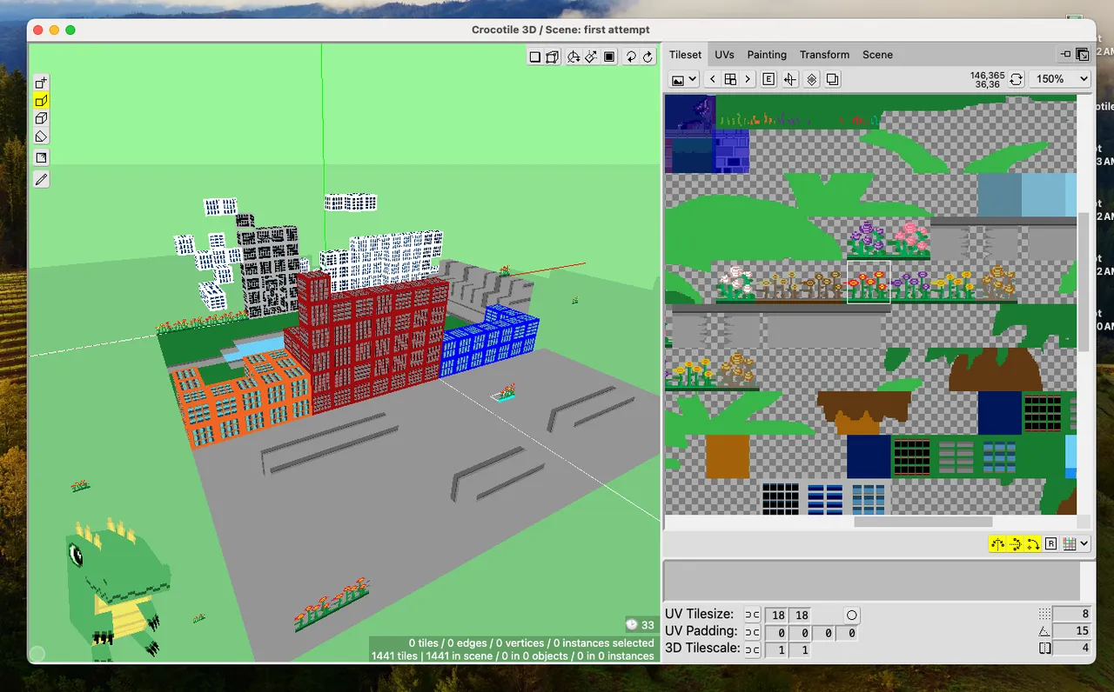Click the redo curved arrow icon

pyautogui.click(x=648, y=57)
